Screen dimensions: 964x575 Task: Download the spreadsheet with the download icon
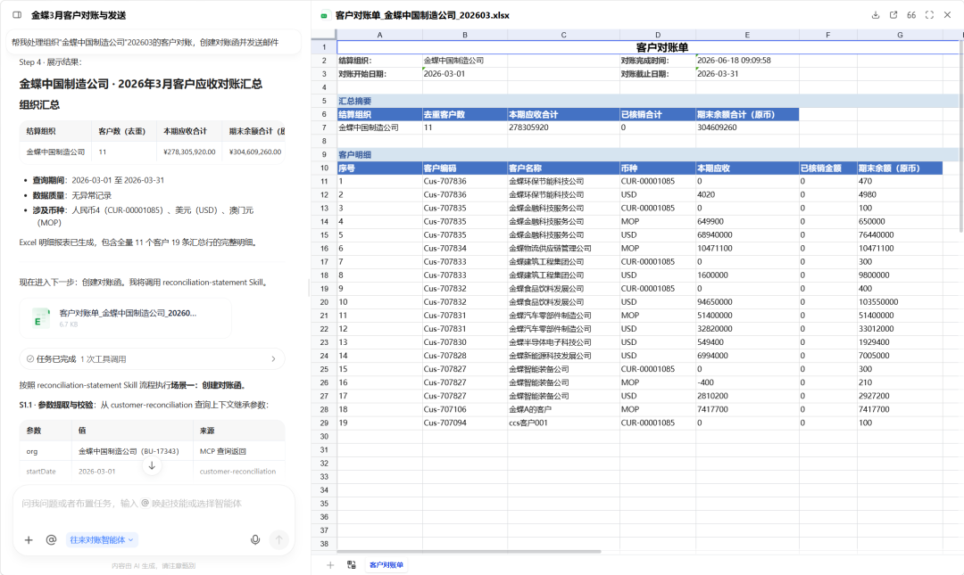point(876,15)
